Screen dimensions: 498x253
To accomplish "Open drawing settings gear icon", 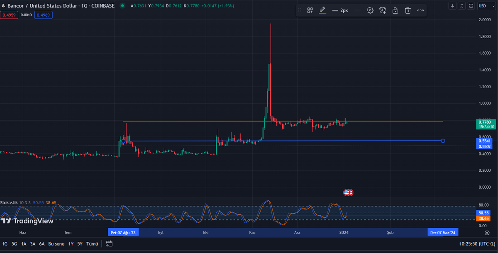I will (370, 10).
